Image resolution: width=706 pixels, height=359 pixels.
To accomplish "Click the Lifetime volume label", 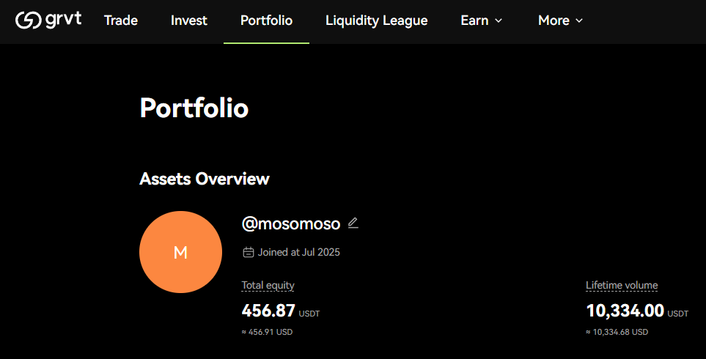I will coord(622,285).
